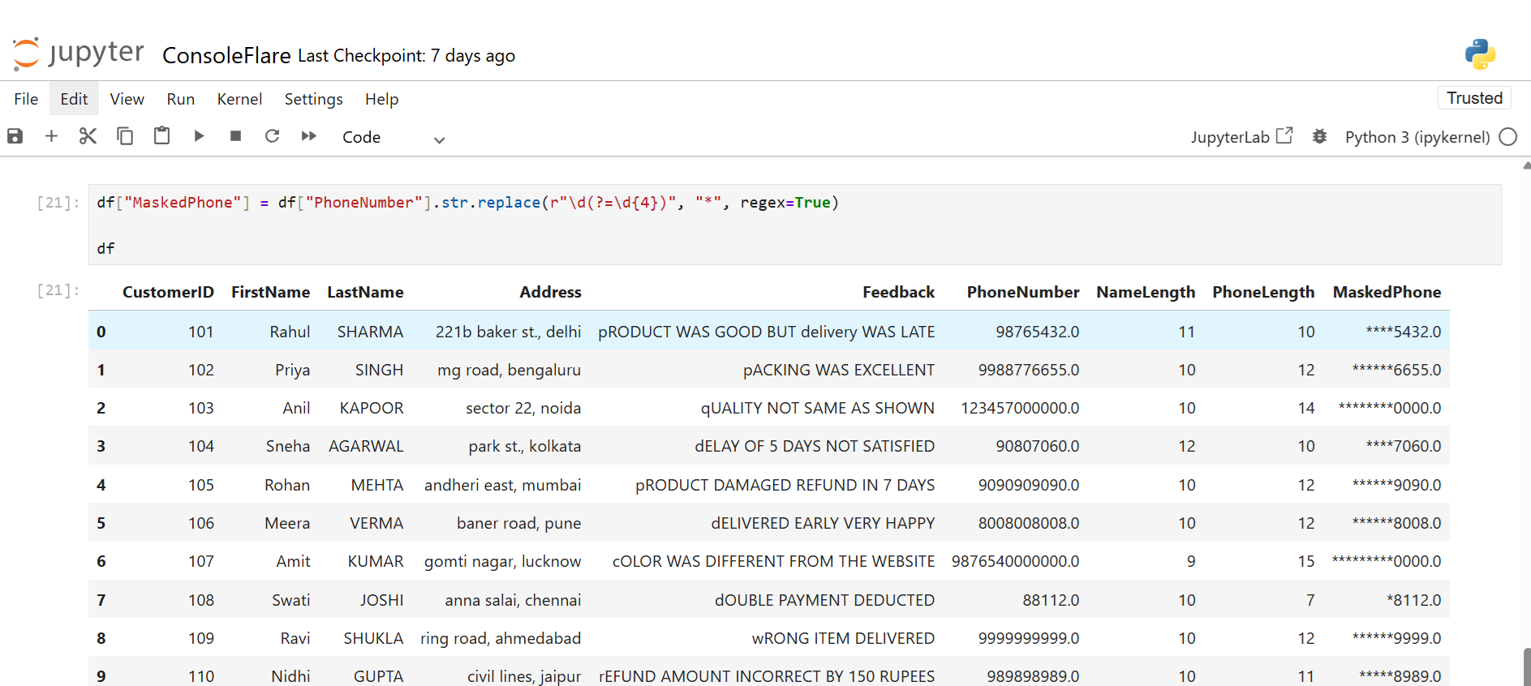Screen dimensions: 1531x686
Task: Click Python 3 (ipykernel) kernel name
Action: click(x=1417, y=137)
